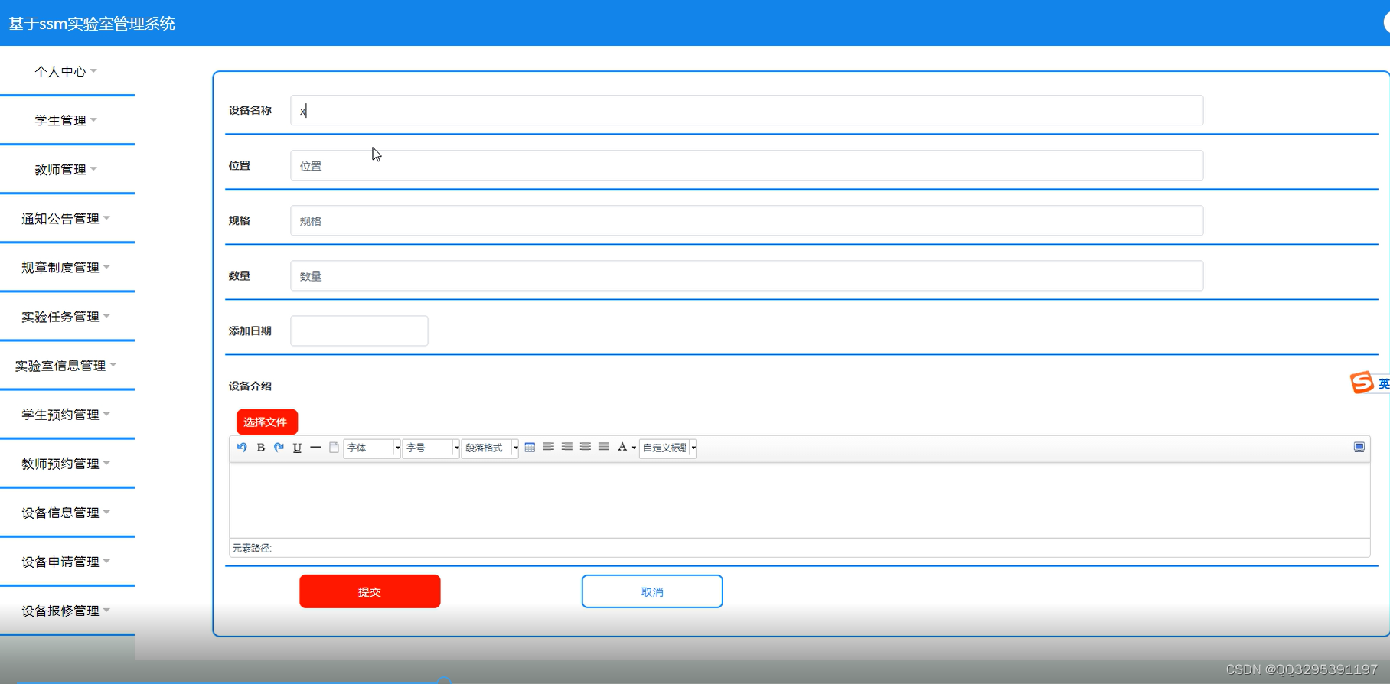Viewport: 1390px width, 684px height.
Task: Click the 元素路径 status bar text
Action: [252, 548]
